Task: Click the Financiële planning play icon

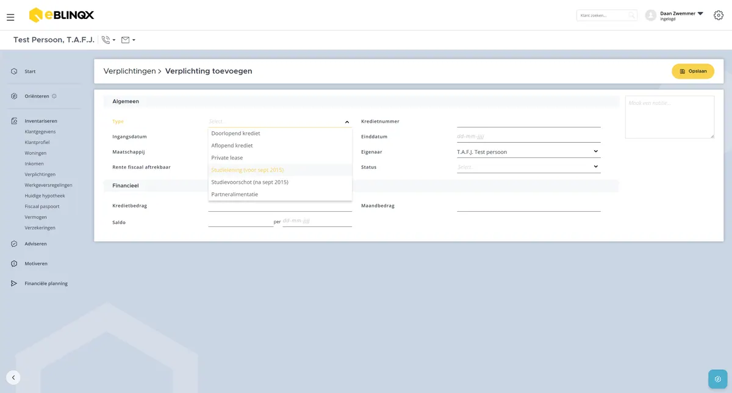Action: click(x=14, y=283)
